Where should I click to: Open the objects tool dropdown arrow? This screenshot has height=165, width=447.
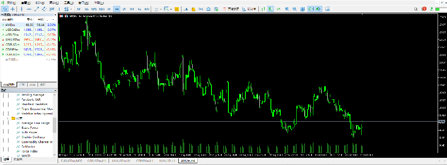tap(71, 9)
